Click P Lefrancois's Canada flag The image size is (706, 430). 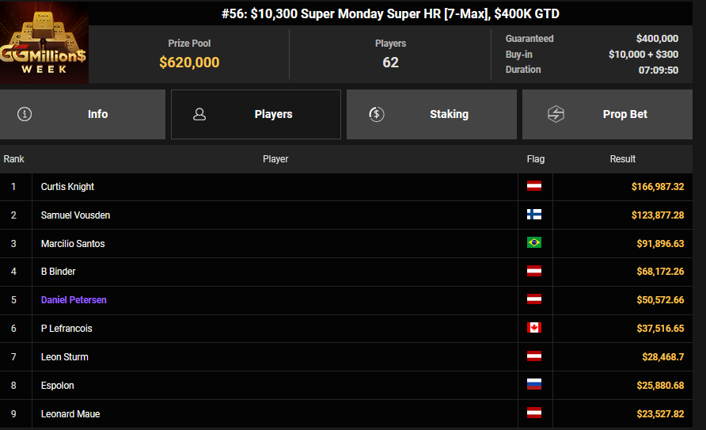(534, 329)
